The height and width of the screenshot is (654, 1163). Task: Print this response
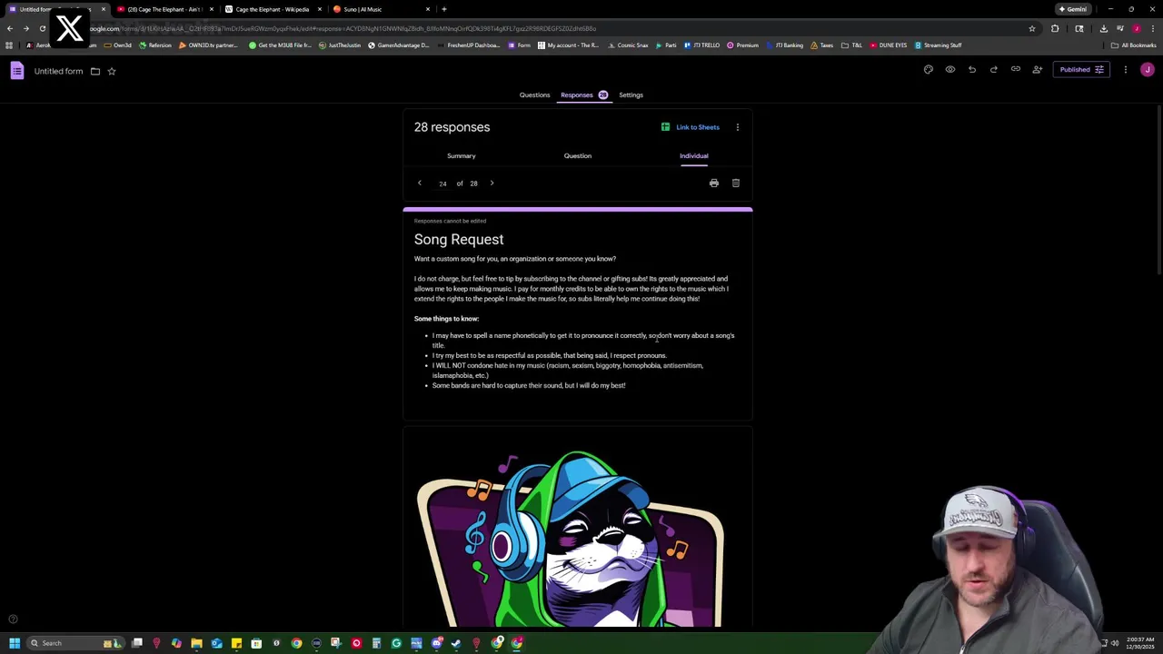point(714,183)
